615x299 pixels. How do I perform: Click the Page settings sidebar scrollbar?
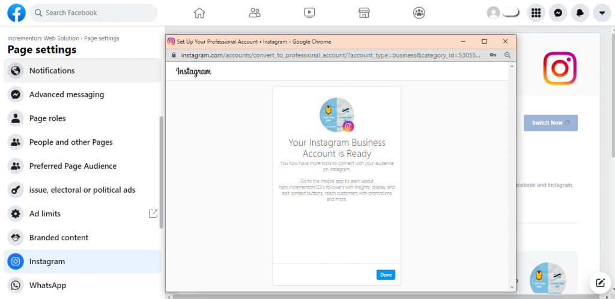point(162,172)
